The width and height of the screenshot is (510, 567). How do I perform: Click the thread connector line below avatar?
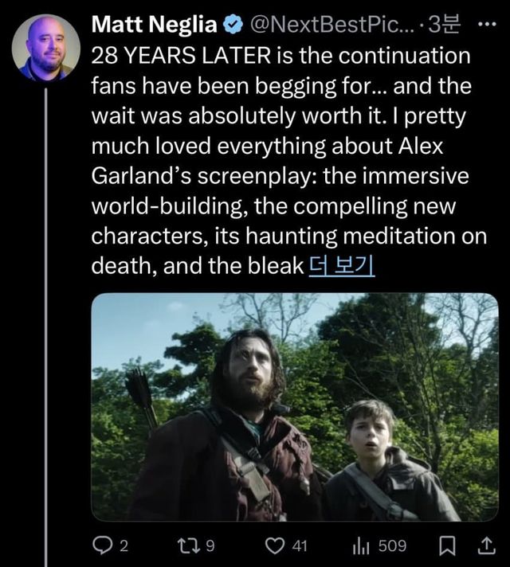pyautogui.click(x=46, y=327)
